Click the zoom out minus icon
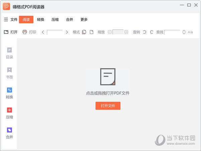 click(110, 32)
